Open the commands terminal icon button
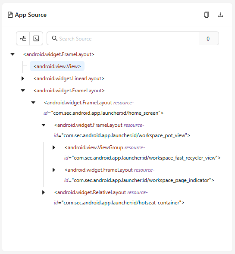 (36, 38)
